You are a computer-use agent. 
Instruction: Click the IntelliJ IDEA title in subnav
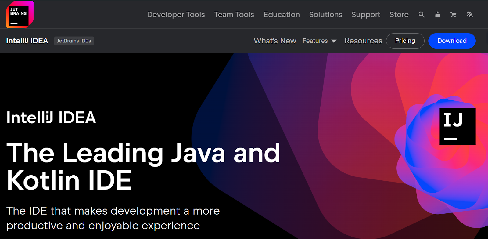tap(27, 41)
